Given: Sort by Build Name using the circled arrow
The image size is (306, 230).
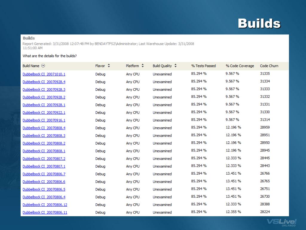Looking at the screenshot, I should [43, 66].
